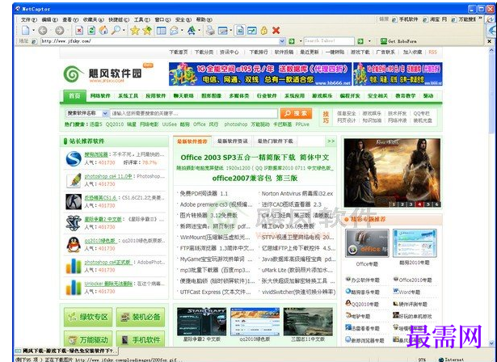Open the 工具 menu
497x362 pixels.
point(141,19)
